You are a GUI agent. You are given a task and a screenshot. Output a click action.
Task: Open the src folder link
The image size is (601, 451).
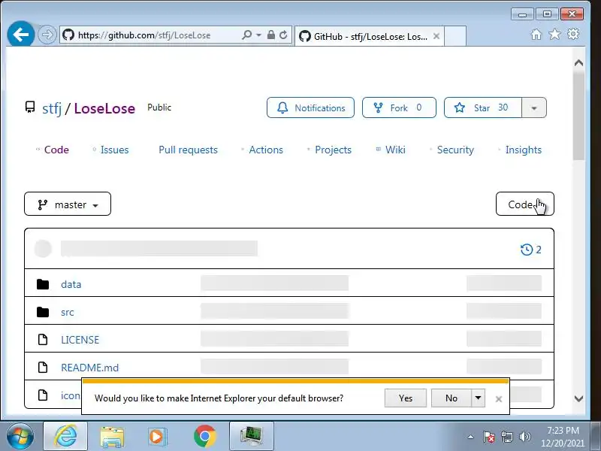coord(67,312)
